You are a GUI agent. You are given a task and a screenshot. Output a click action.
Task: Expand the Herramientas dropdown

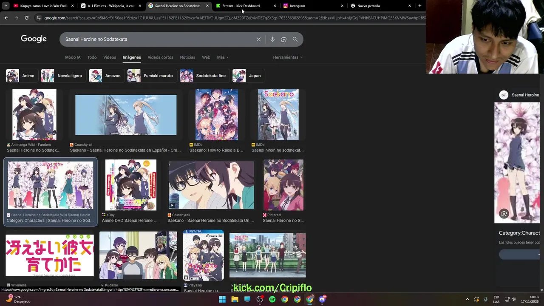click(x=288, y=57)
